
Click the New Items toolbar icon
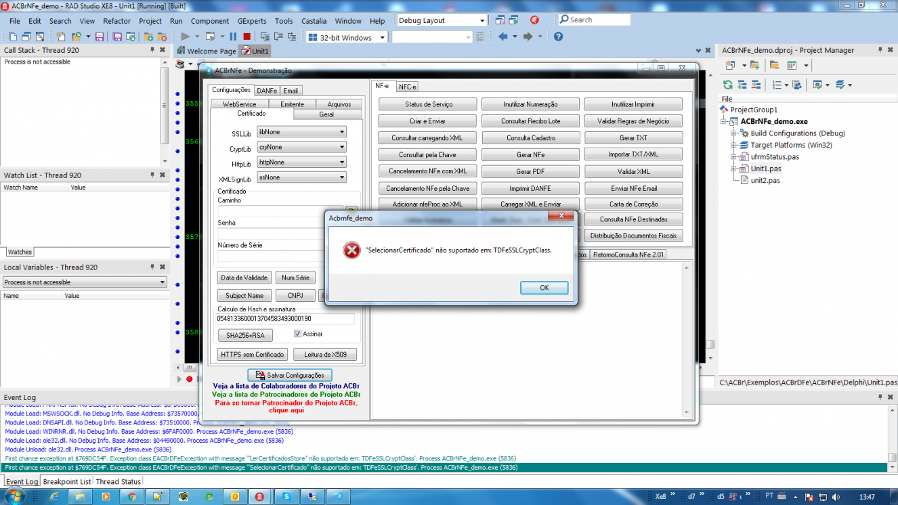[60, 37]
